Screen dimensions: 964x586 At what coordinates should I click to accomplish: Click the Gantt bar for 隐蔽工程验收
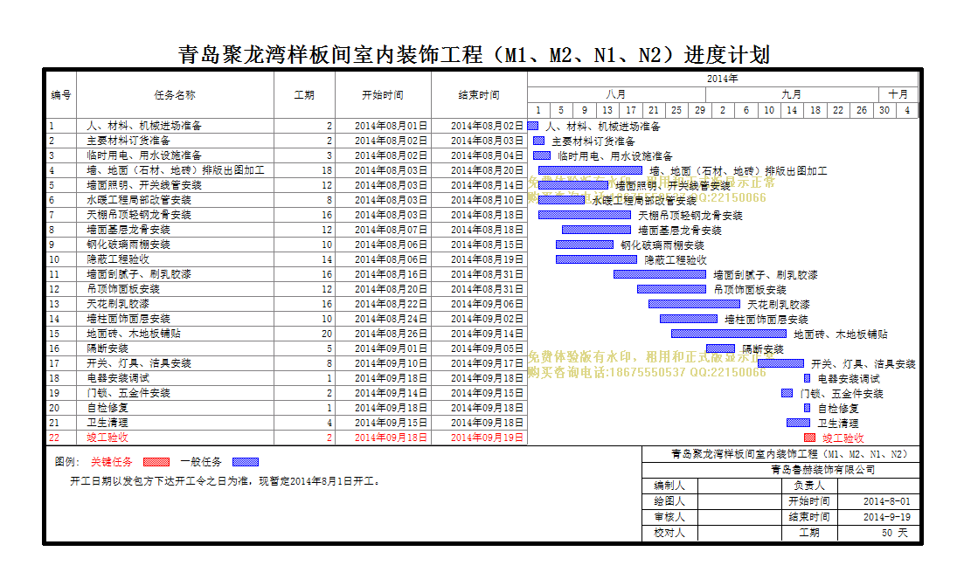click(x=596, y=259)
